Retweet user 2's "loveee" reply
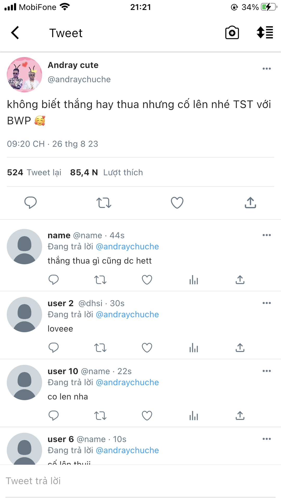Viewport: 281px width, 500px height. pos(100,348)
